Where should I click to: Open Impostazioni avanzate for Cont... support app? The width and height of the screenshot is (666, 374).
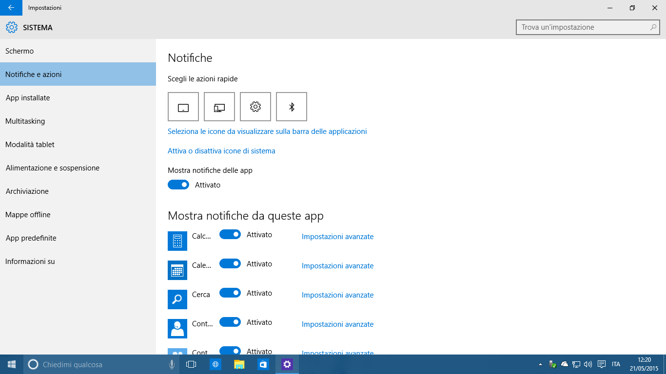coord(337,324)
